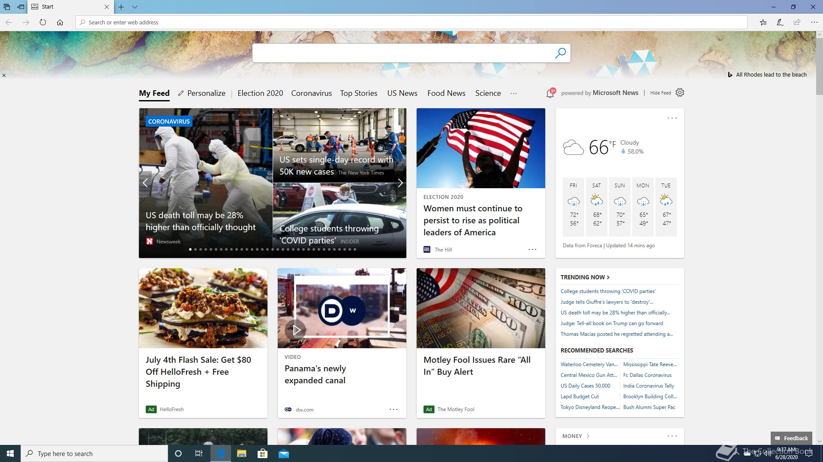Switch to US News tab
The height and width of the screenshot is (462, 823).
click(402, 93)
